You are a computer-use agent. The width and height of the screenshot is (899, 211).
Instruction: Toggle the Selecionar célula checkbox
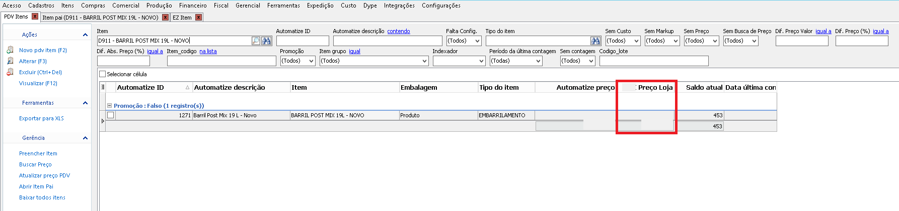pyautogui.click(x=103, y=74)
